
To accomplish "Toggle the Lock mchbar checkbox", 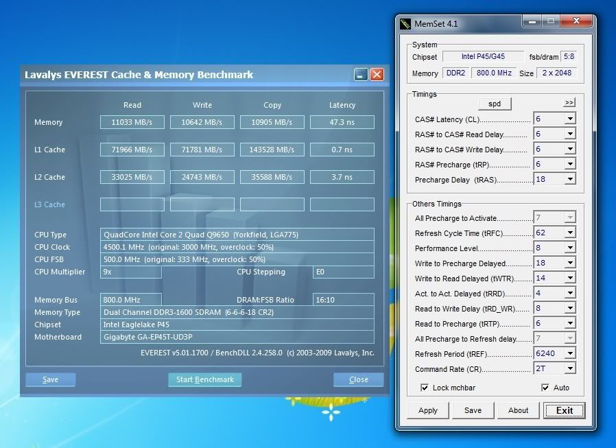I will click(x=425, y=388).
